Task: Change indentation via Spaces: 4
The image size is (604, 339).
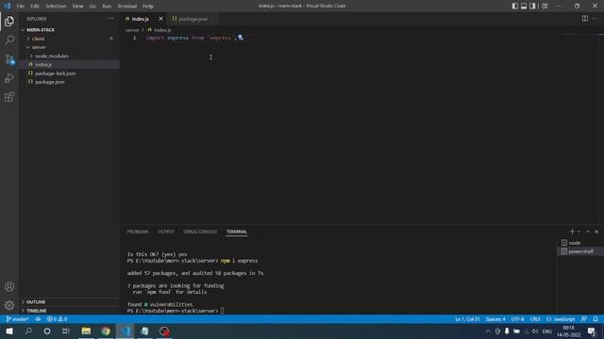Action: (x=495, y=319)
